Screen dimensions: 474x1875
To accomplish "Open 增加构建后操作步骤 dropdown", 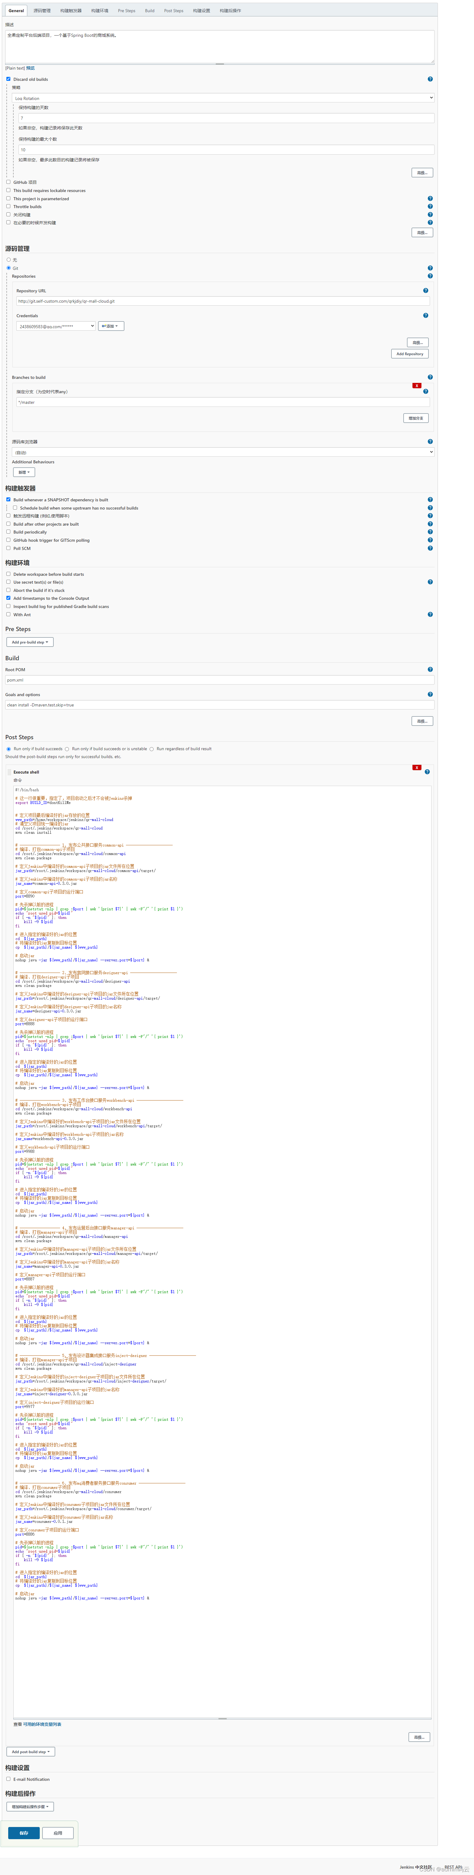I will [x=30, y=1807].
